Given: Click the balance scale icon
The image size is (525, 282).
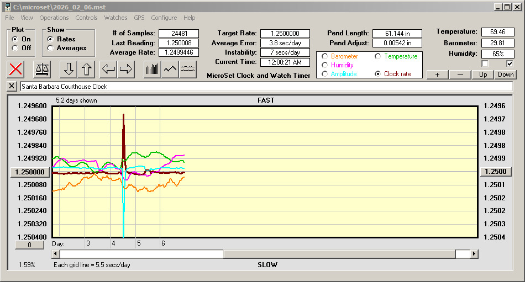Looking at the screenshot, I should (41, 69).
